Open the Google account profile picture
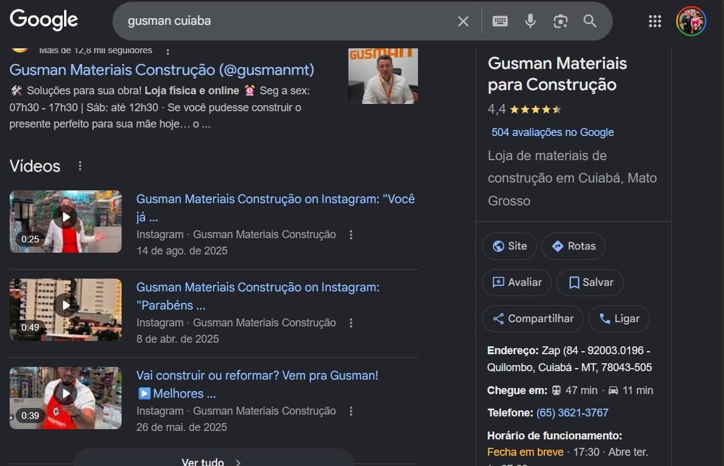724x466 pixels. click(x=691, y=21)
